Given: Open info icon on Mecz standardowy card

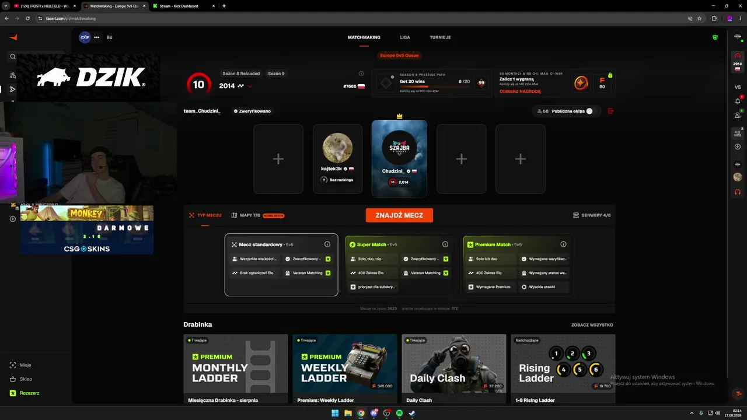Looking at the screenshot, I should click(327, 244).
